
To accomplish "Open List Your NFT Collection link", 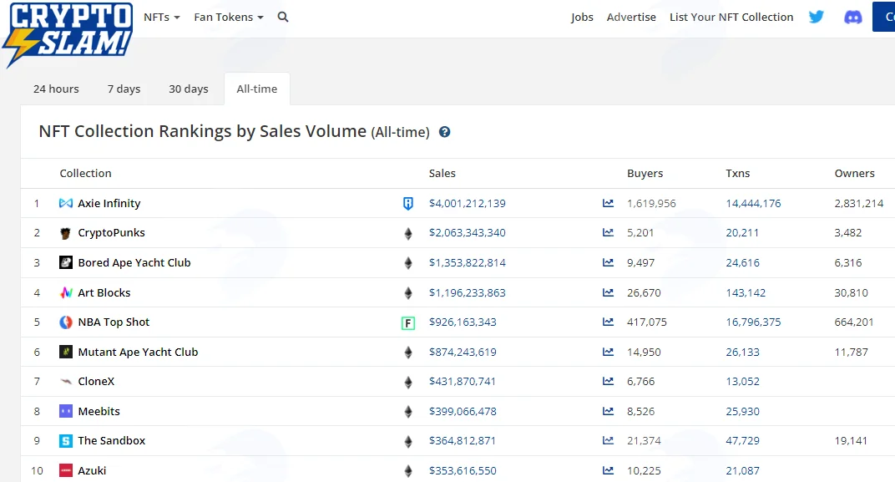I will point(731,18).
